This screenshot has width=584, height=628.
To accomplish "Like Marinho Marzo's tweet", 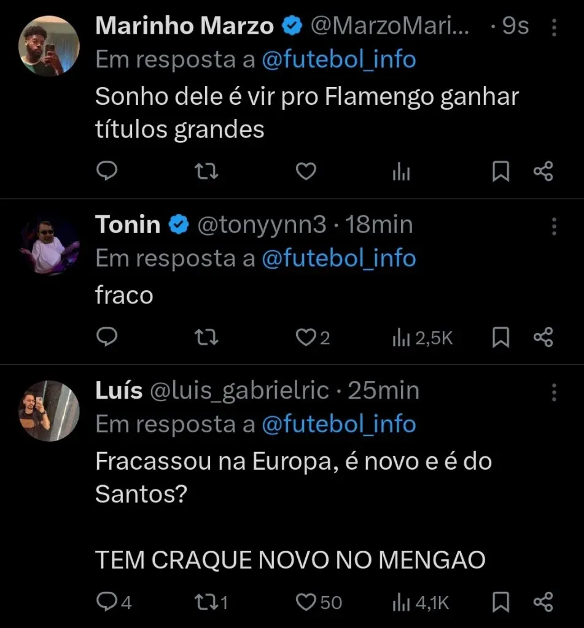I will point(306,172).
